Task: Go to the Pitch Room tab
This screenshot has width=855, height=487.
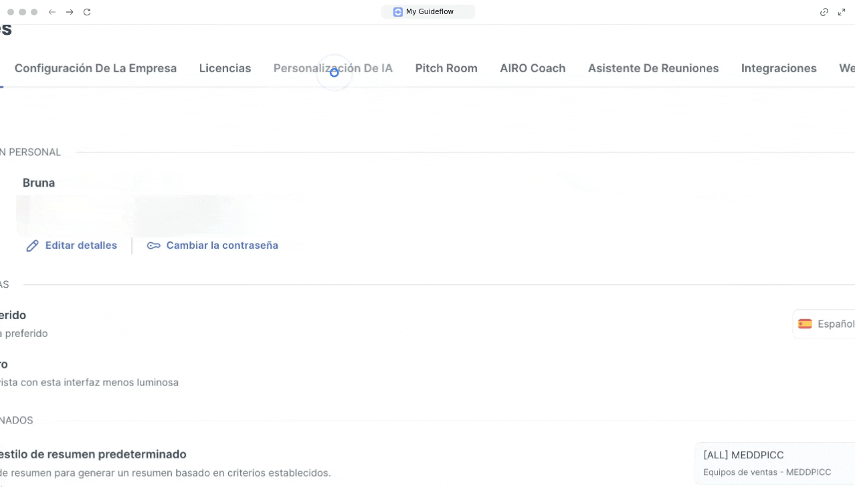Action: [446, 68]
